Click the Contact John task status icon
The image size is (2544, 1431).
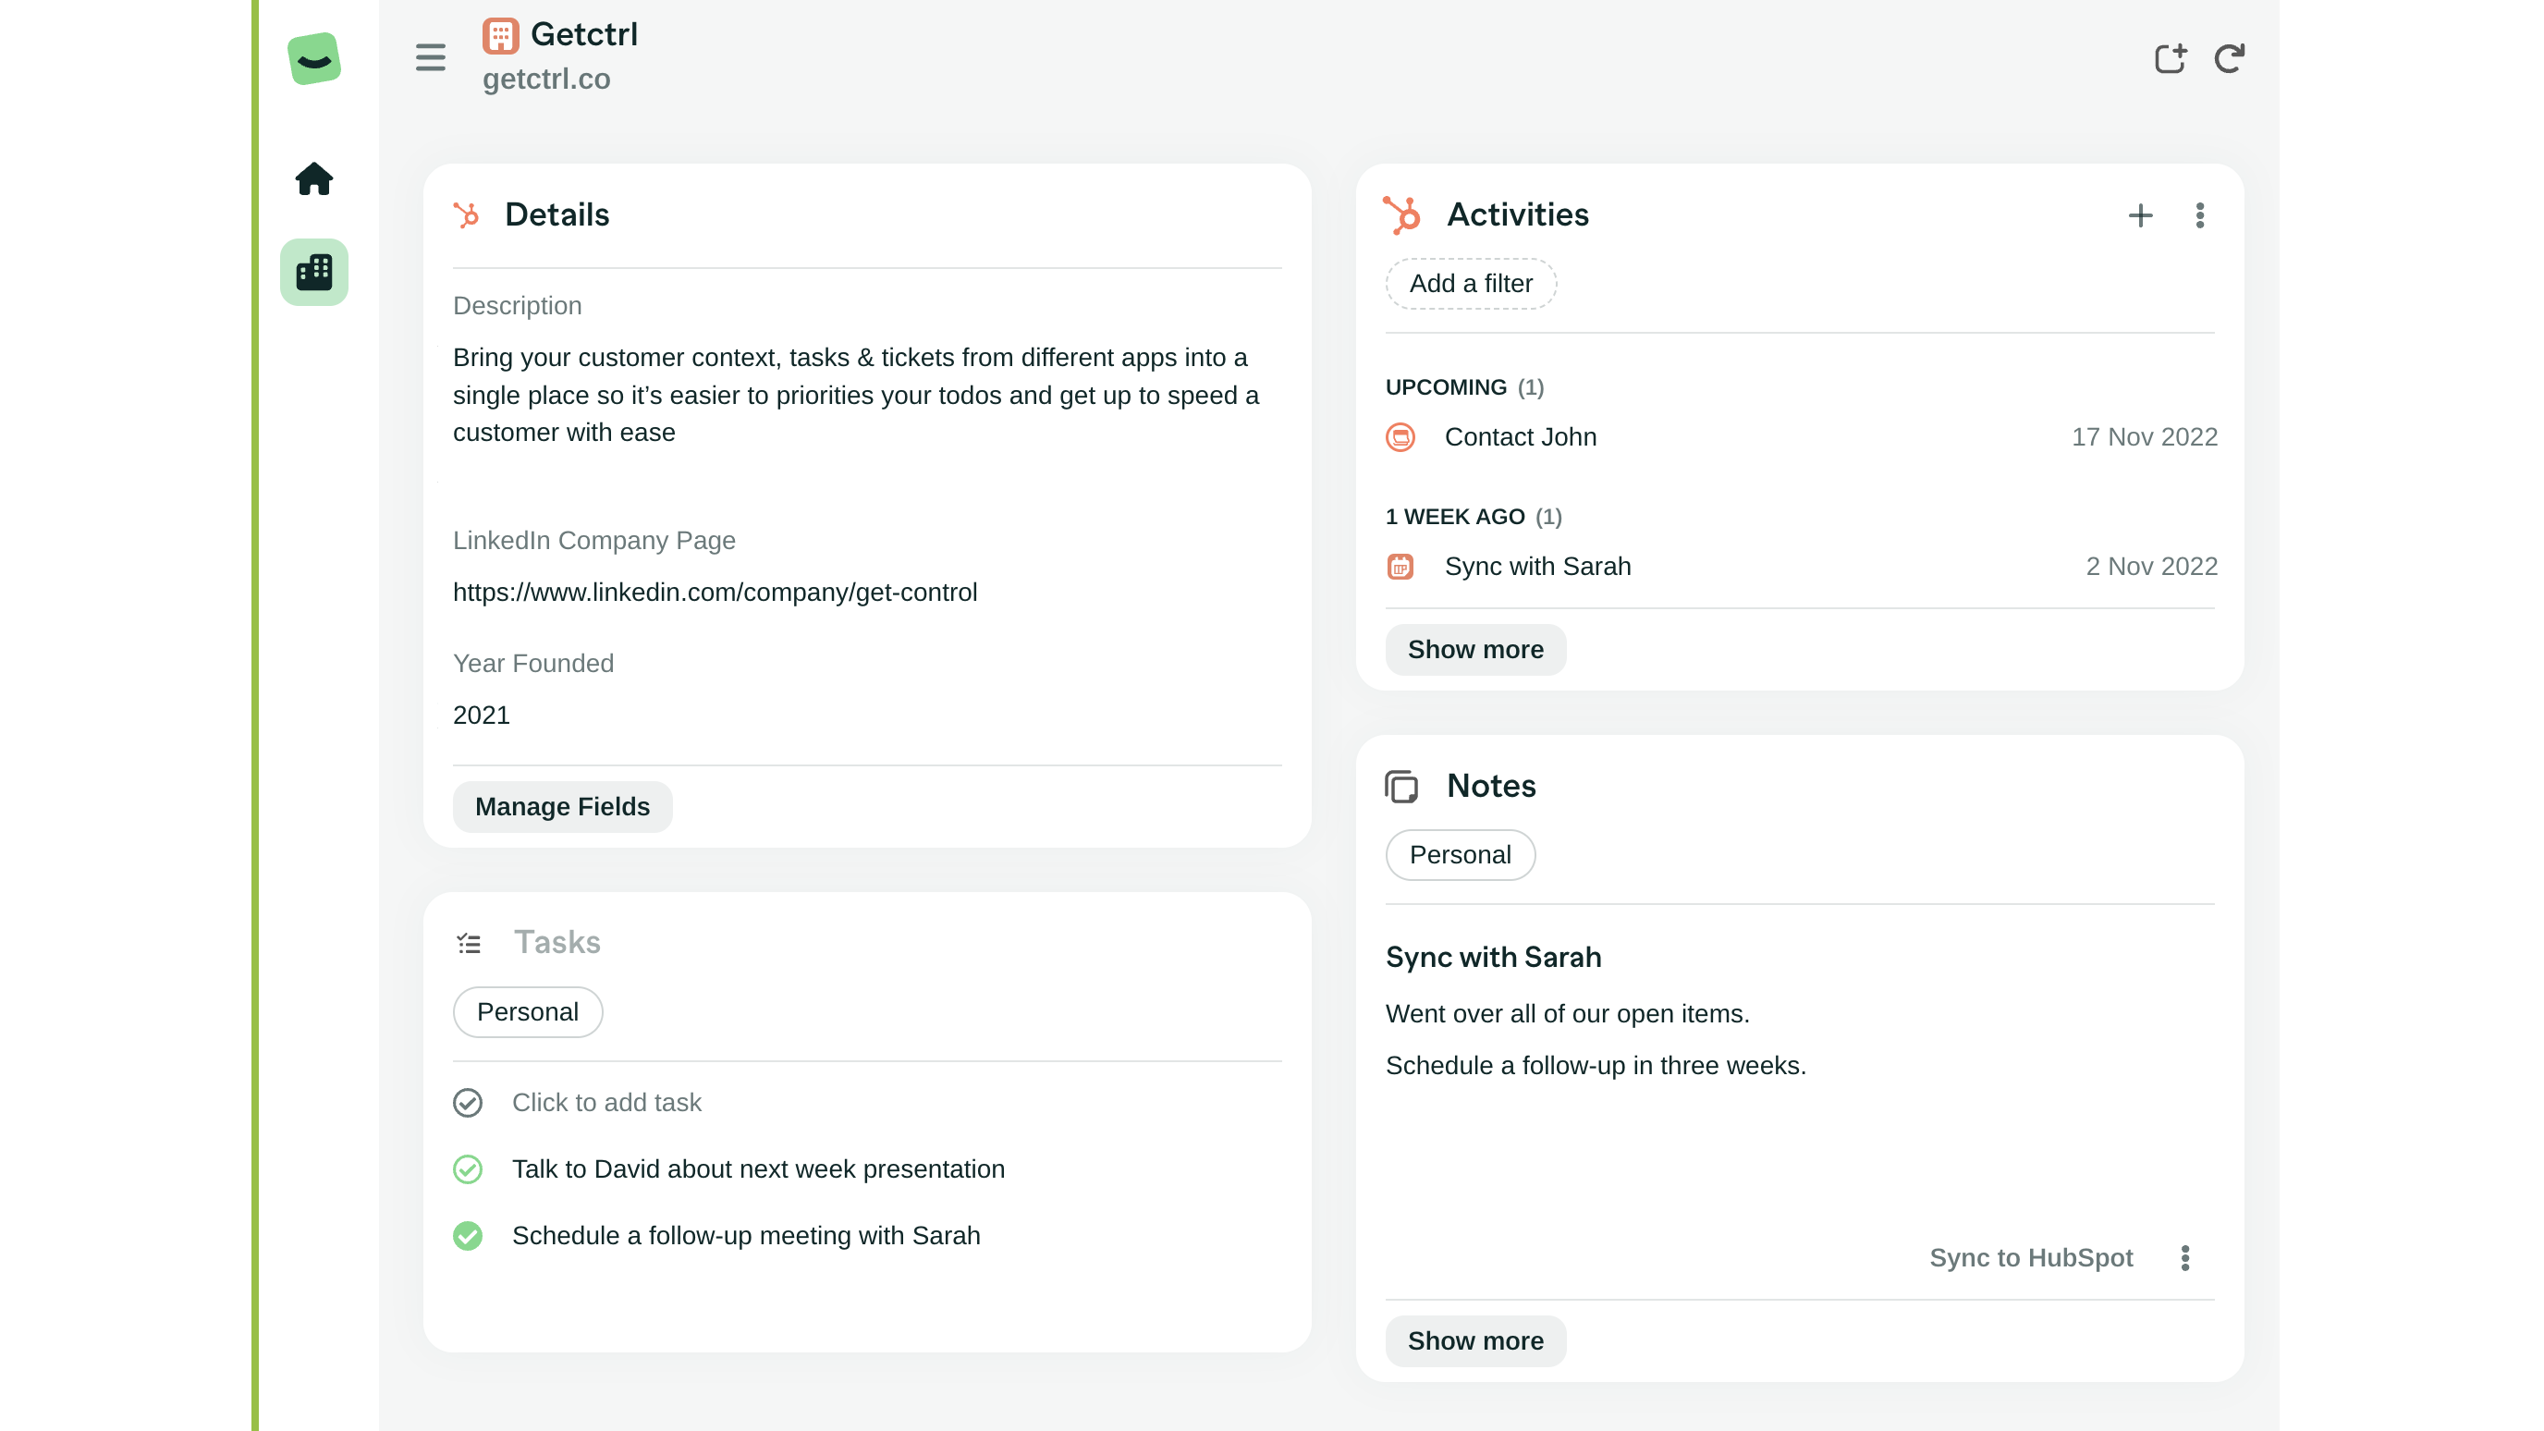click(x=1400, y=436)
